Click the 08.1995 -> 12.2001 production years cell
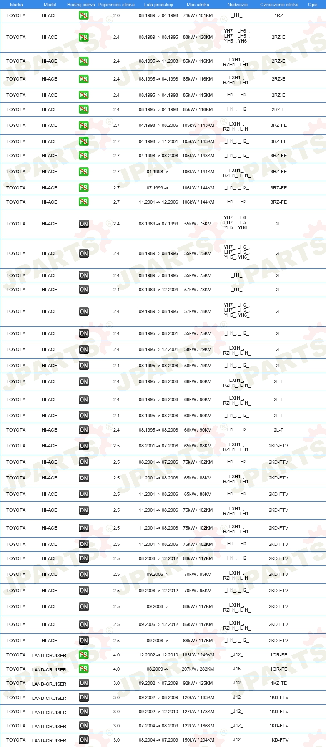326x747 pixels. 158,349
